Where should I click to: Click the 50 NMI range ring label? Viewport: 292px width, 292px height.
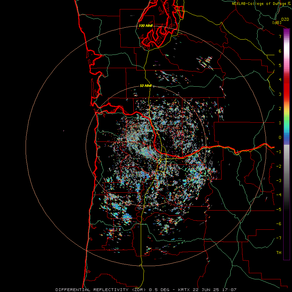click(146, 86)
